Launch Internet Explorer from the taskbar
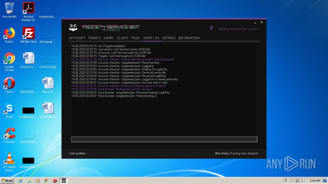The height and width of the screenshot is (184, 328). click(x=20, y=181)
